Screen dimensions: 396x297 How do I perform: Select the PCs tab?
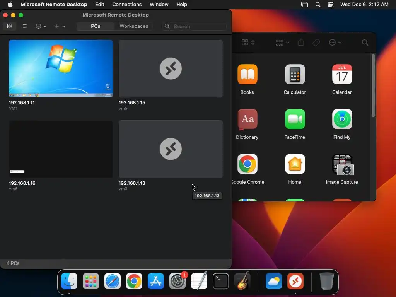click(x=96, y=26)
